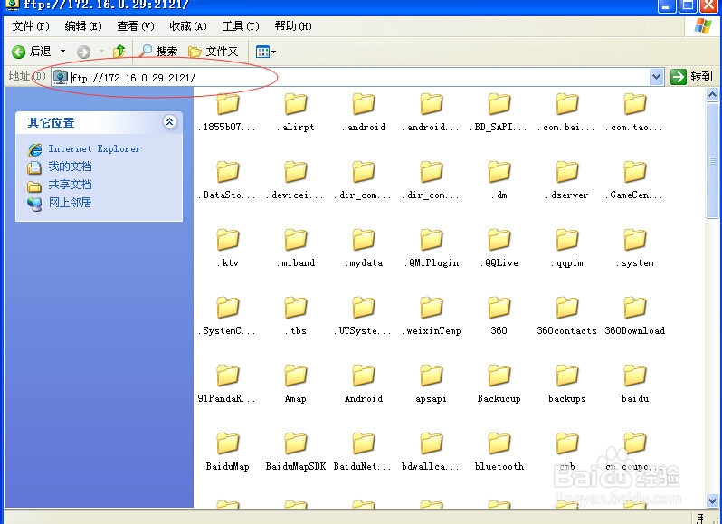This screenshot has width=722, height=524.
Task: Open the View (查看) menu
Action: [x=136, y=26]
